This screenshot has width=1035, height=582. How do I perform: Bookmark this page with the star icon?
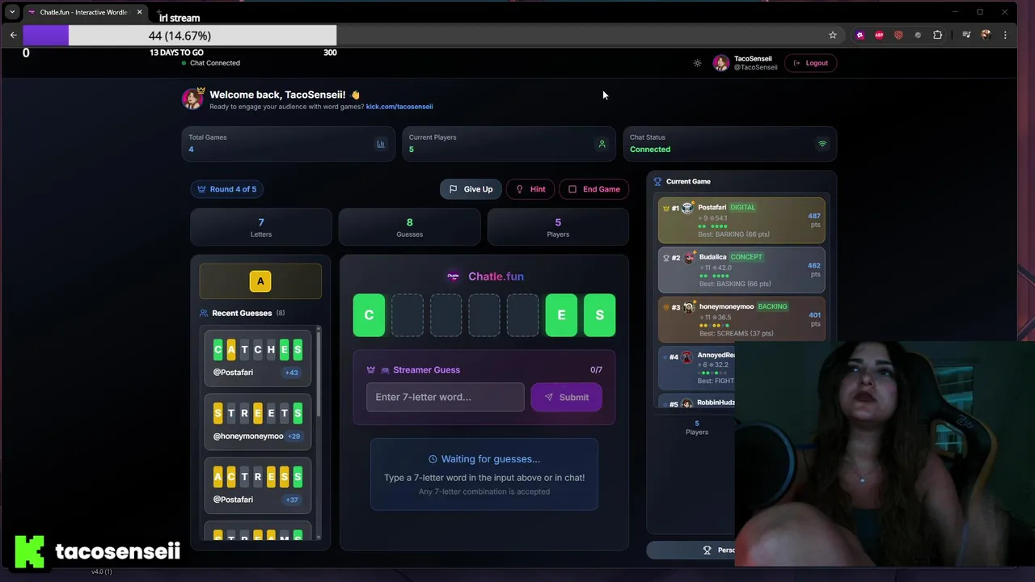click(x=833, y=35)
